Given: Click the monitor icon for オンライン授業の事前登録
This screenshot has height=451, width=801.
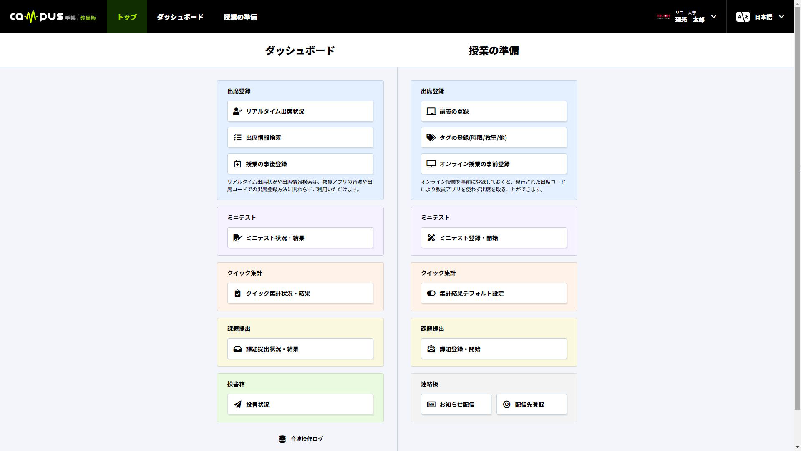Looking at the screenshot, I should [x=431, y=164].
